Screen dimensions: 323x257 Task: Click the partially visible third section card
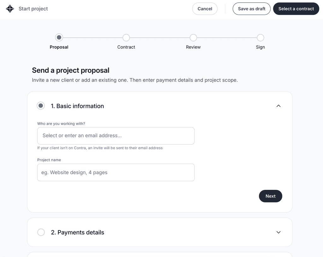(x=160, y=255)
